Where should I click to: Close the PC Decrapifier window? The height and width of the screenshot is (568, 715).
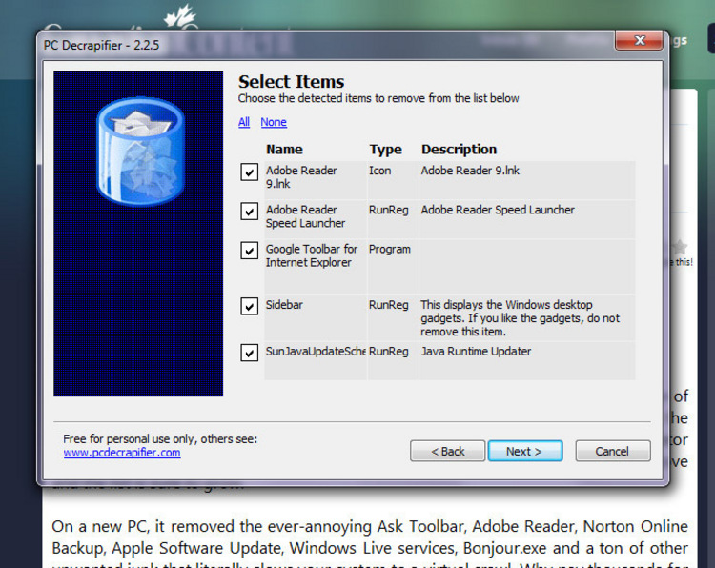[639, 41]
